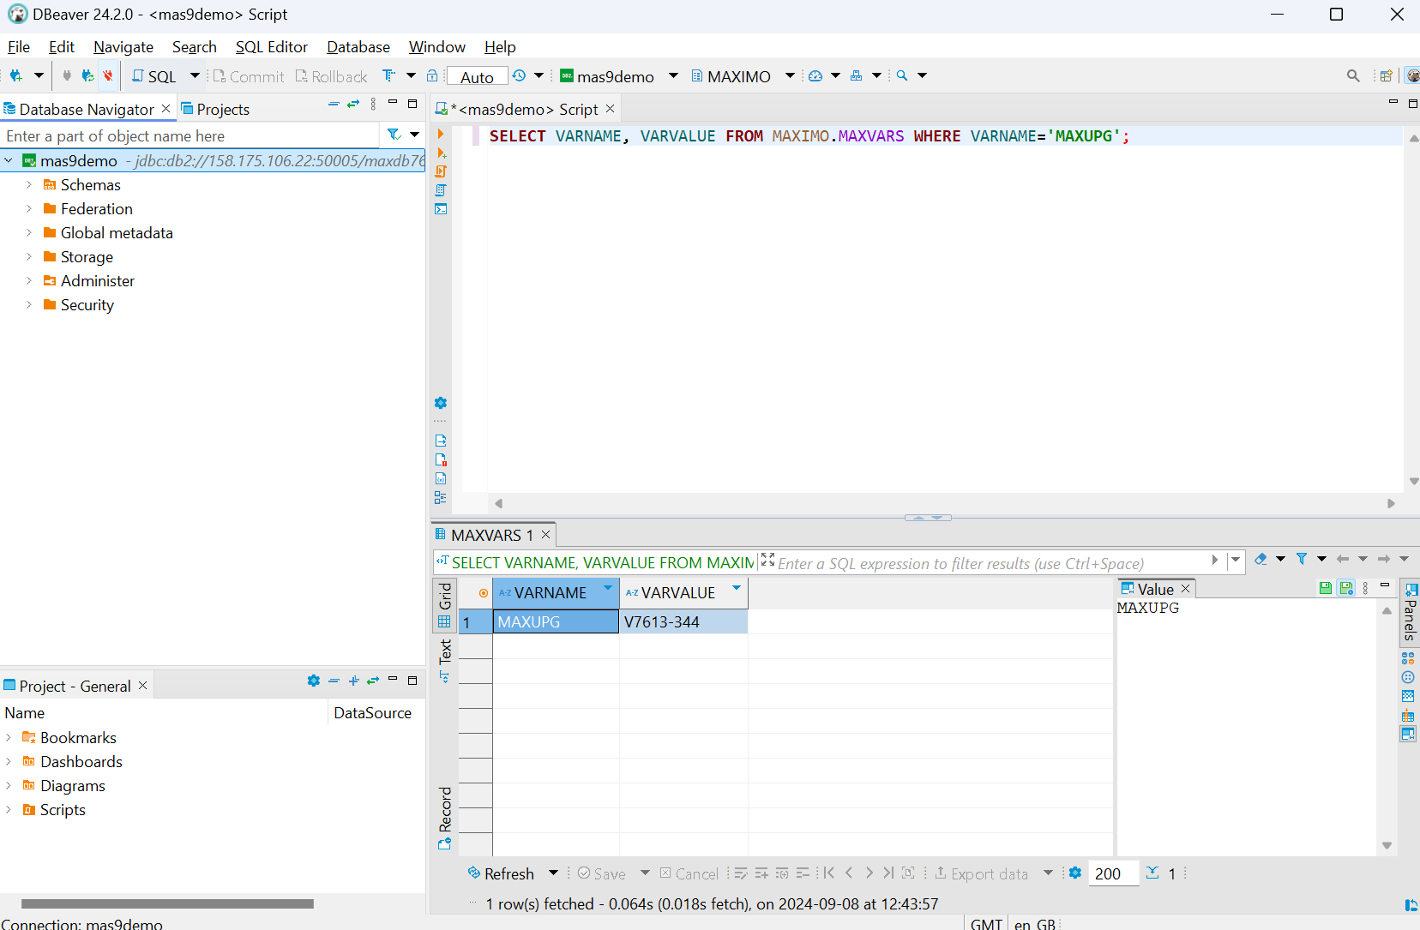Click the blue magnifier search toolbar icon
This screenshot has height=930, width=1420.
click(x=902, y=75)
